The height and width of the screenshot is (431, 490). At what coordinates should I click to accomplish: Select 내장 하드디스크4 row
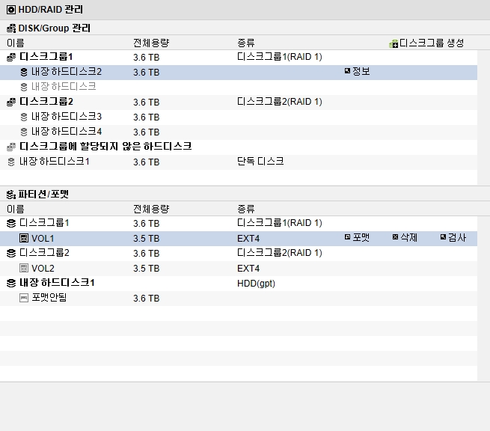pyautogui.click(x=239, y=132)
